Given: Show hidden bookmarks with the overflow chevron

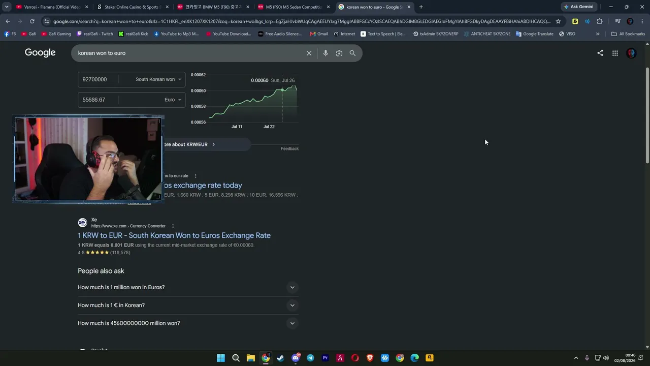Looking at the screenshot, I should 598,34.
